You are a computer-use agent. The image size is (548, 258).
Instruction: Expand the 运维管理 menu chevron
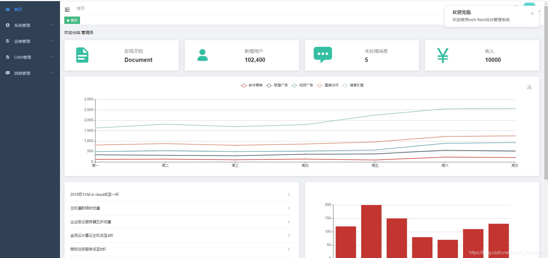(53, 41)
